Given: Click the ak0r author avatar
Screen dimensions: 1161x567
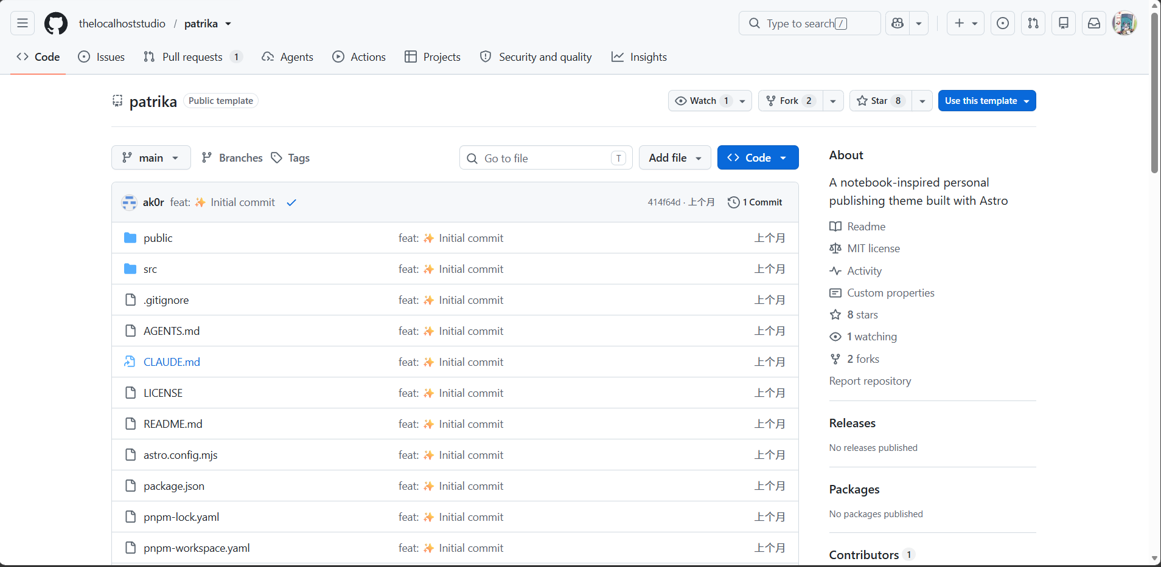Looking at the screenshot, I should [129, 202].
